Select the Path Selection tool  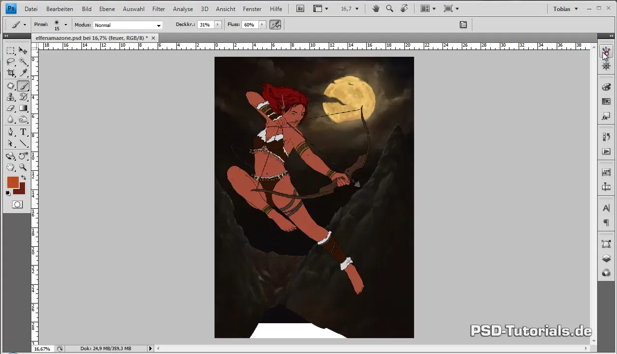pyautogui.click(x=11, y=143)
